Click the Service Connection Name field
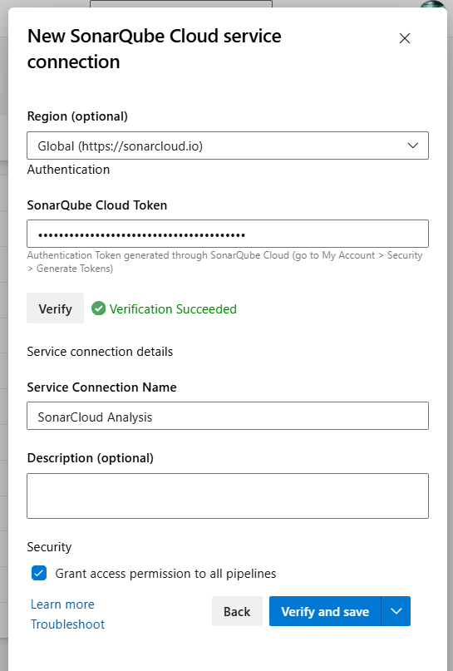Screen dimensions: 453x671 pyautogui.click(x=228, y=416)
